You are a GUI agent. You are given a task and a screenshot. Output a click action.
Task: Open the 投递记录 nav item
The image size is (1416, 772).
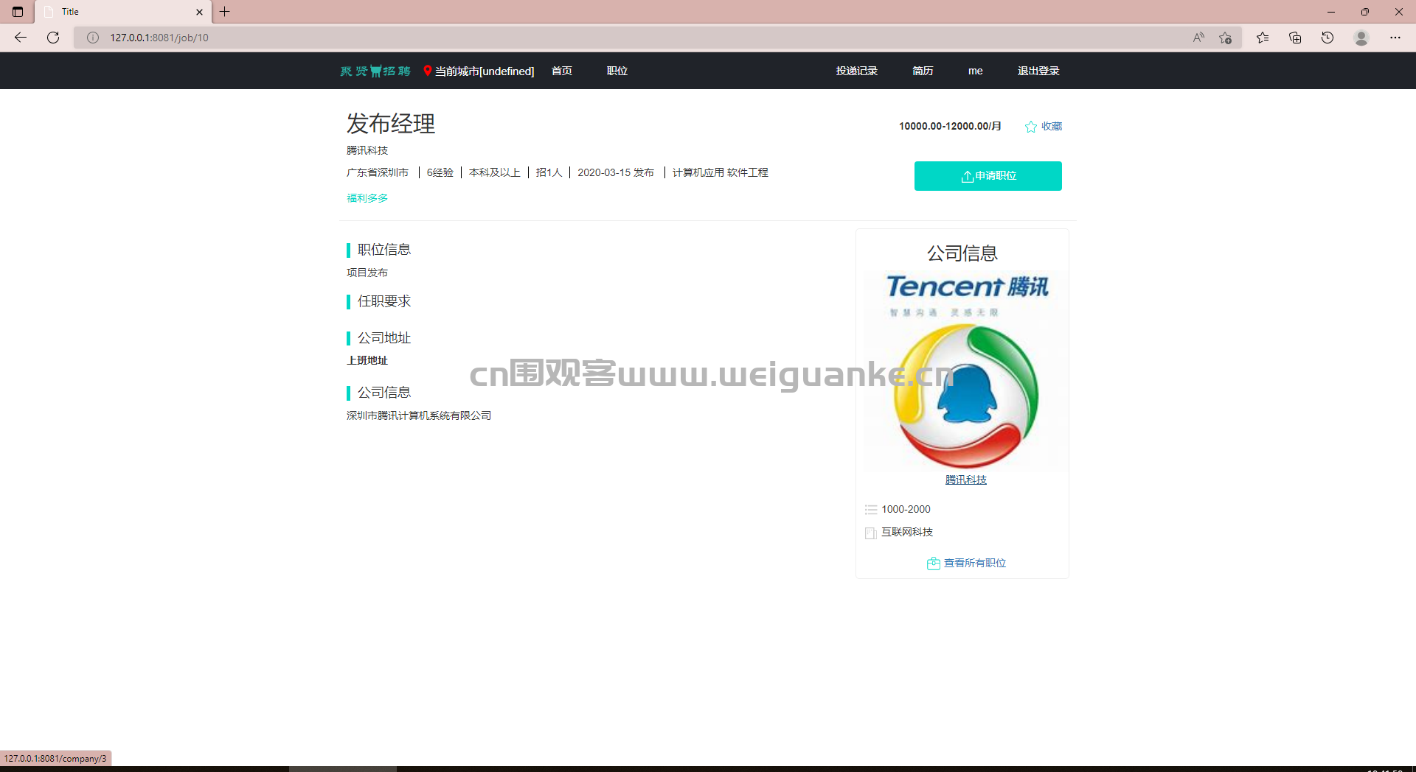857,71
